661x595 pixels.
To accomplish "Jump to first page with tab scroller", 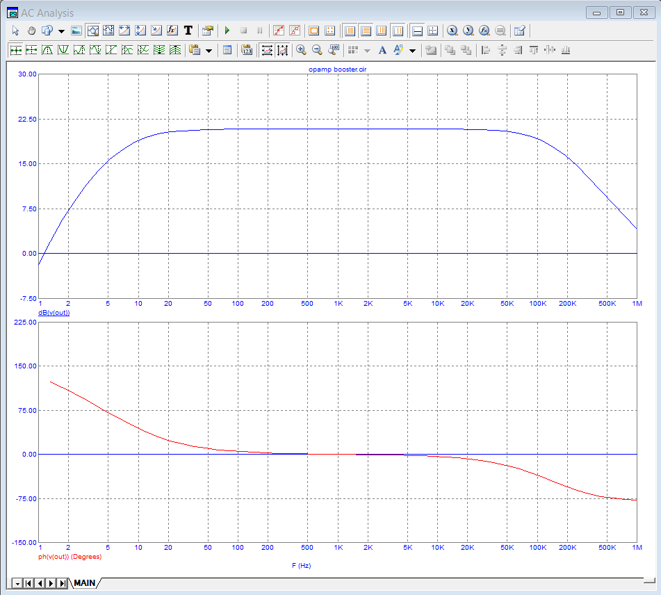I will (x=28, y=583).
